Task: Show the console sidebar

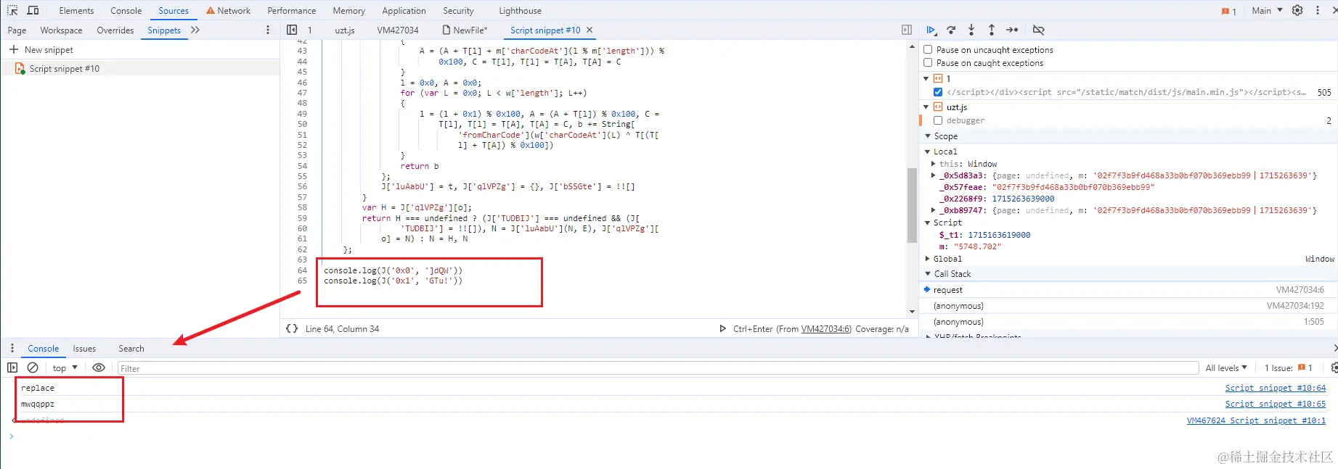Action: coord(12,368)
